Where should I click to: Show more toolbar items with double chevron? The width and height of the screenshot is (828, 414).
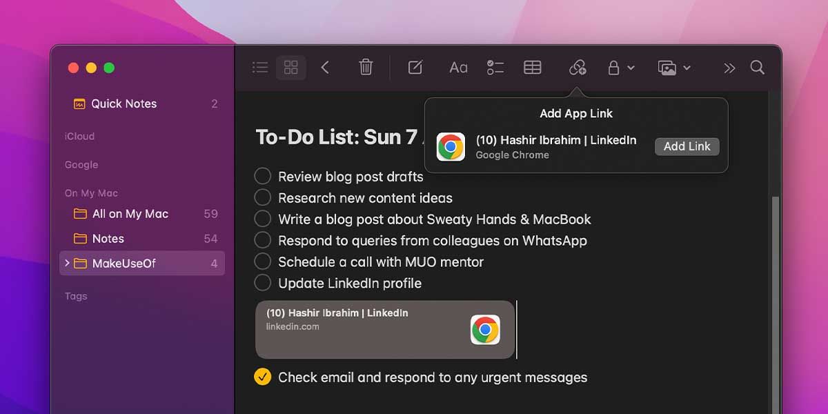[x=729, y=68]
